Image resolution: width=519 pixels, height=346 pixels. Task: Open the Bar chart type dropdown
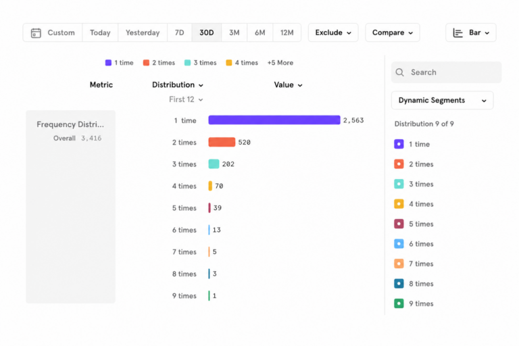(470, 32)
